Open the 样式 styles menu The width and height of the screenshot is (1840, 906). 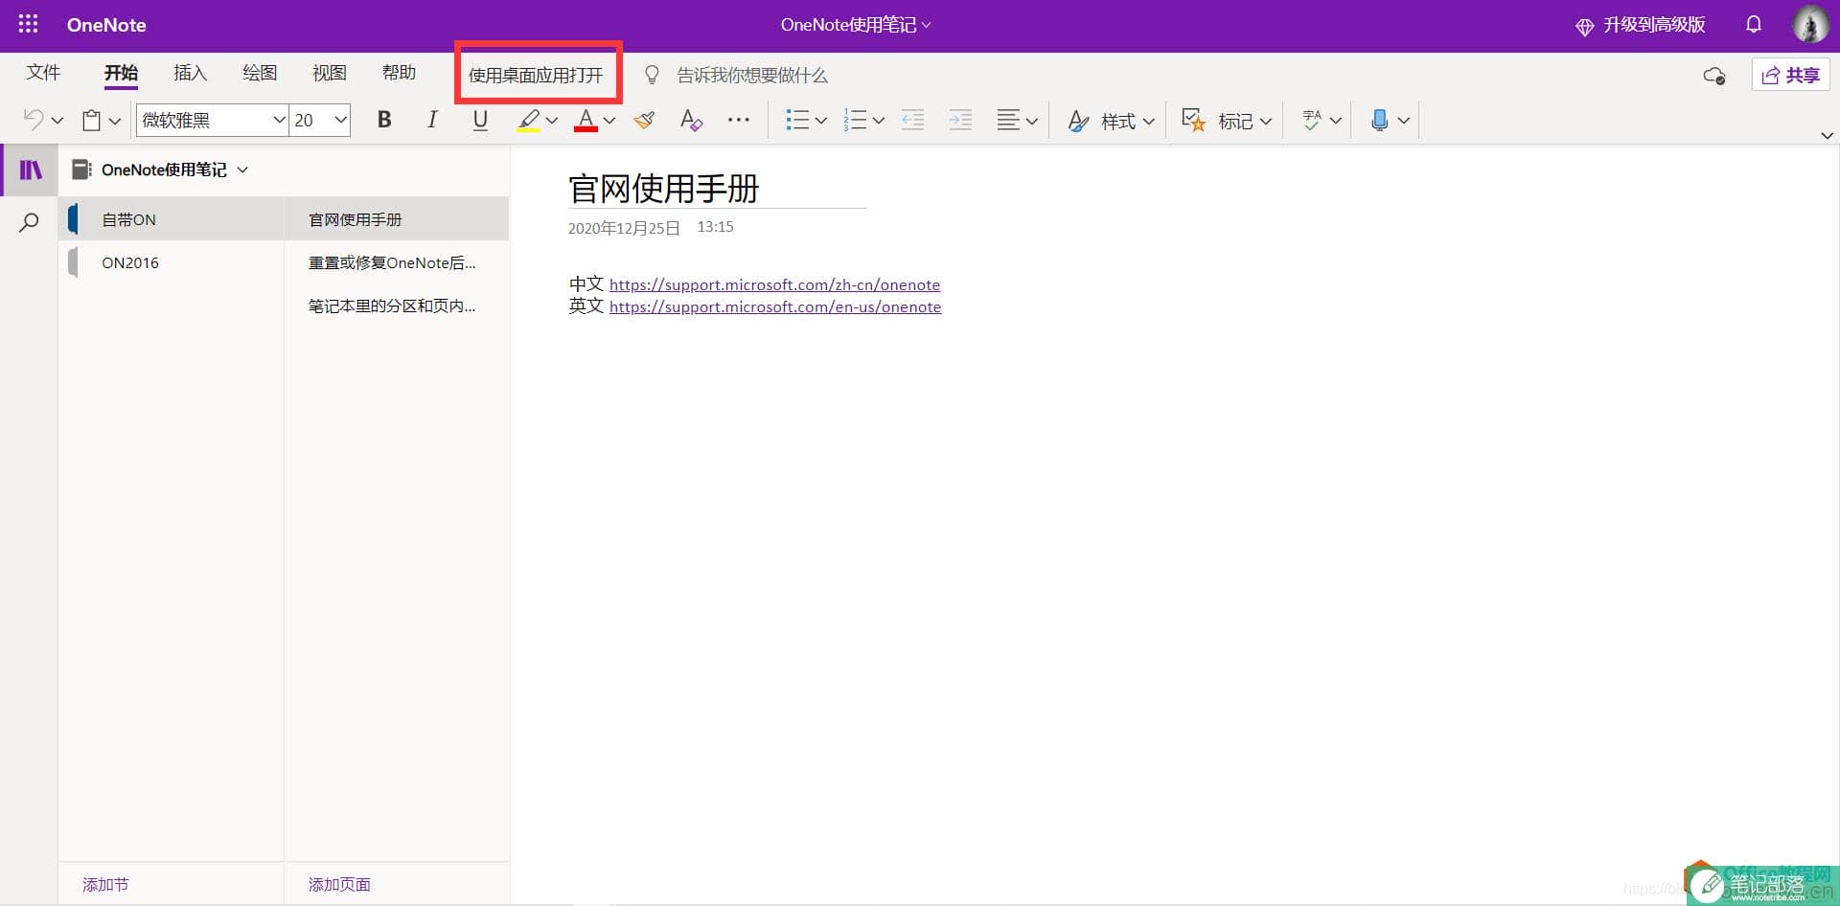(1111, 121)
